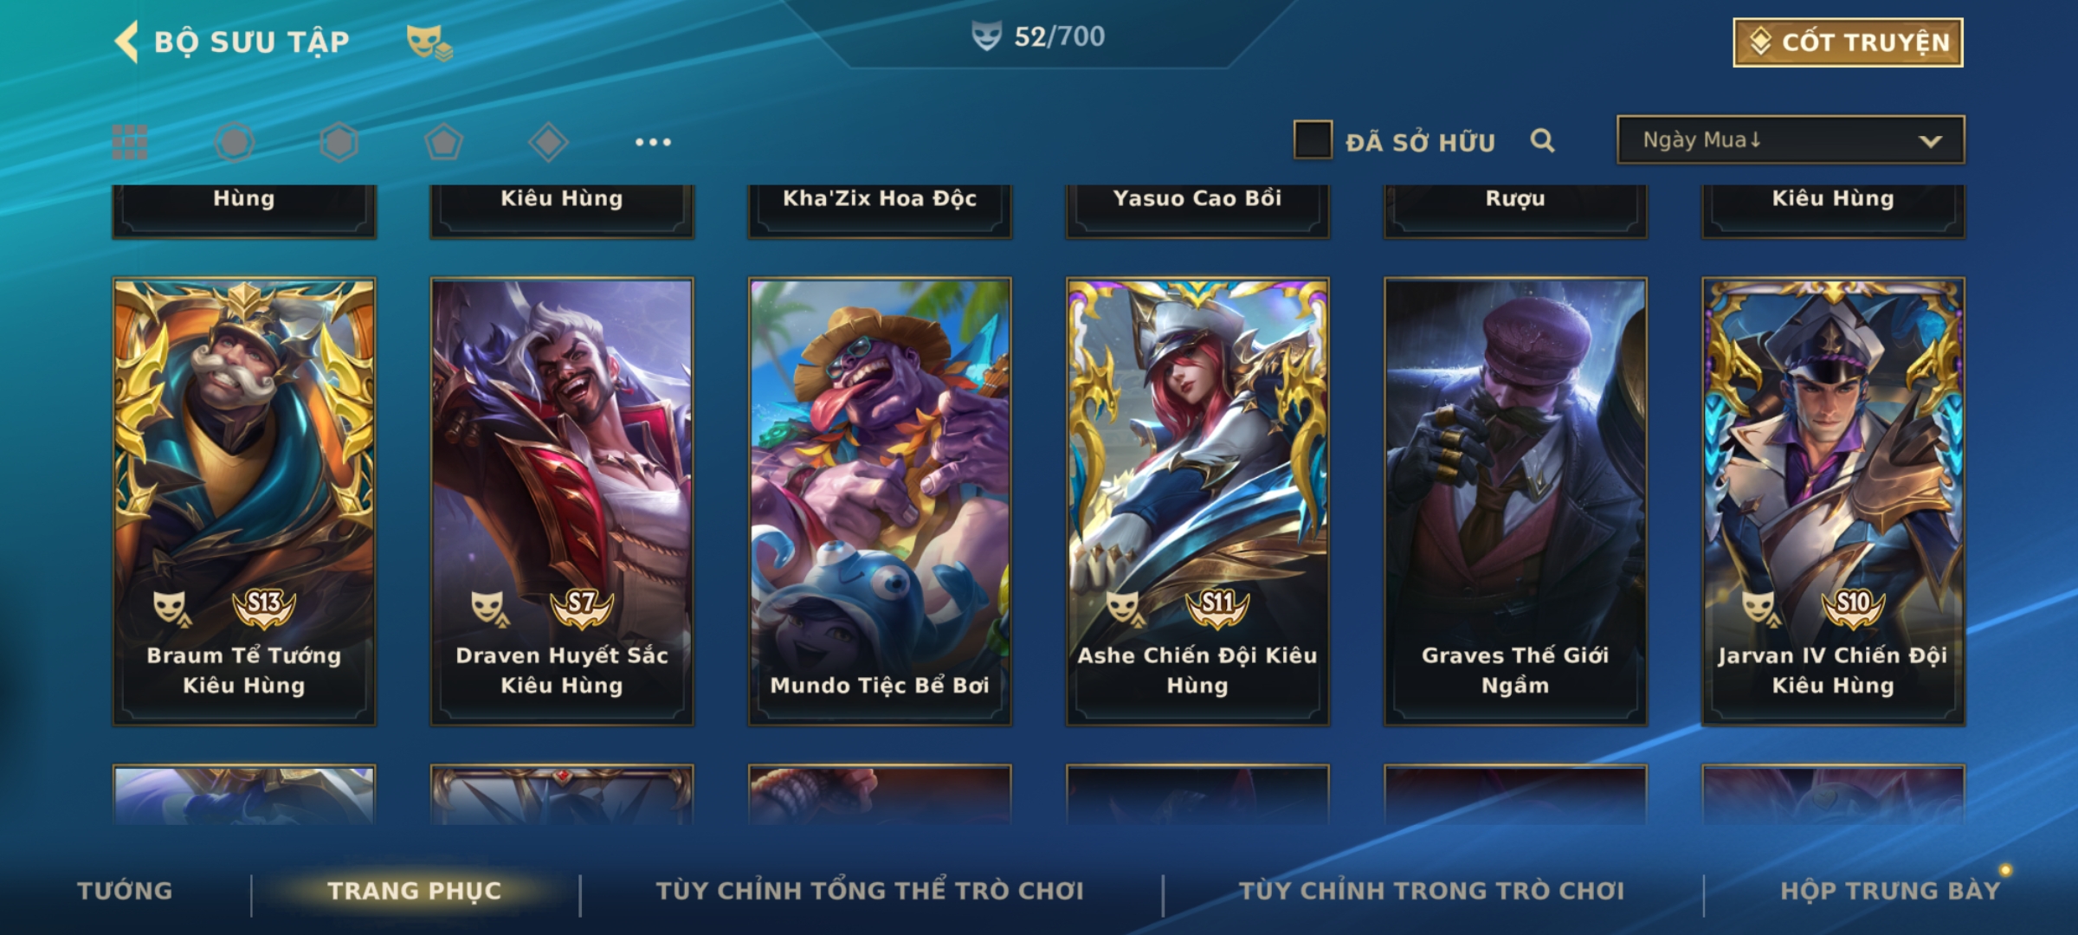2078x935 pixels.
Task: Tick the Đã Sở Hữu owned checkbox
Action: [1313, 140]
